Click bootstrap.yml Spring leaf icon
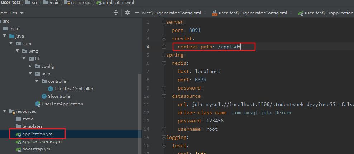Viewport: 354px width, 154px height. coord(18,149)
